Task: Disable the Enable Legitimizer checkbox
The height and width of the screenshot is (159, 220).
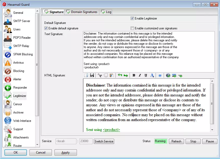Action: 132,18
